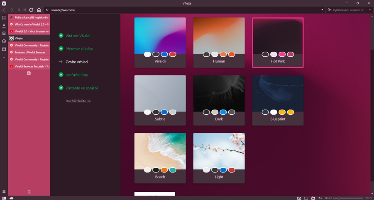Go back with the Back arrow
Screen dimensions: 374x200
[4, 10]
